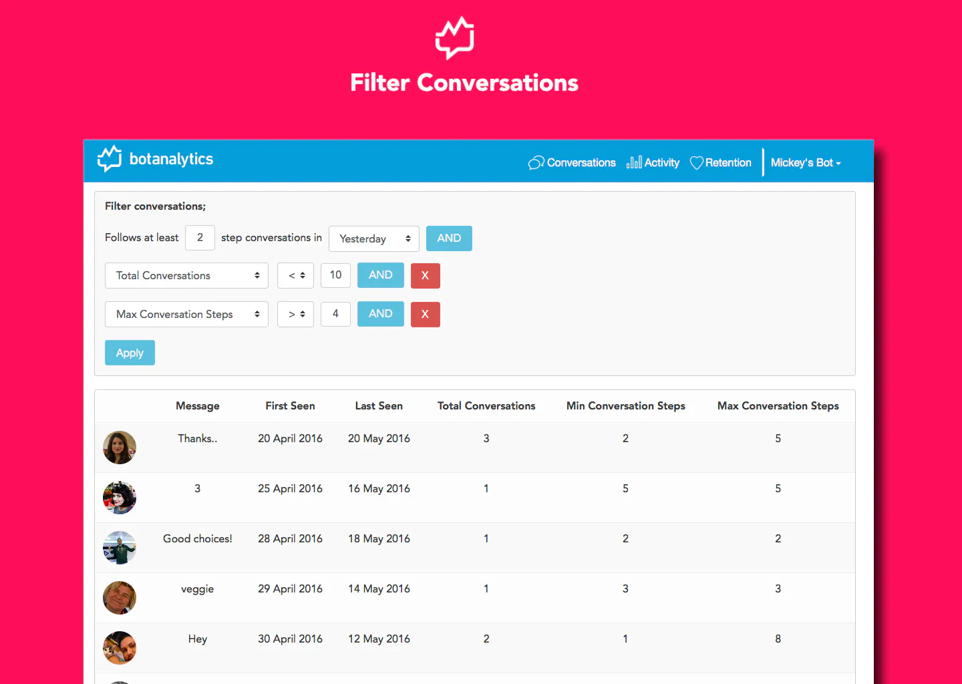962x684 pixels.
Task: Click the 20 April 2016 first seen cell
Action: pyautogui.click(x=290, y=438)
